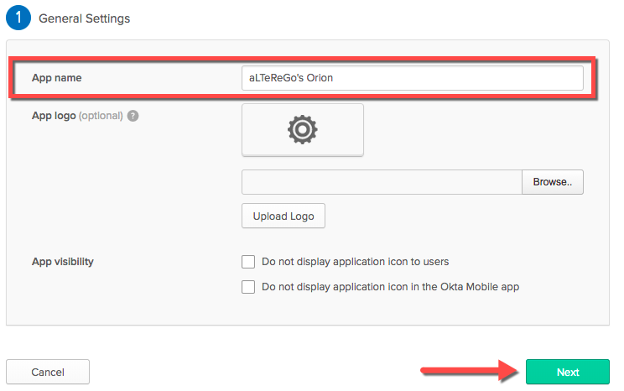This screenshot has height=391, width=624.
Task: Click the gear logo preview thumbnail
Action: [x=303, y=130]
